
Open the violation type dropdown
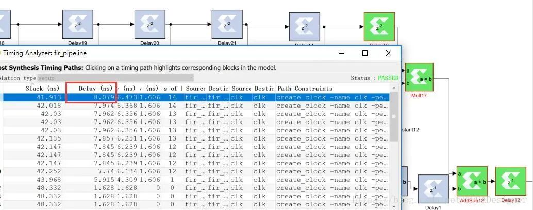pos(115,78)
